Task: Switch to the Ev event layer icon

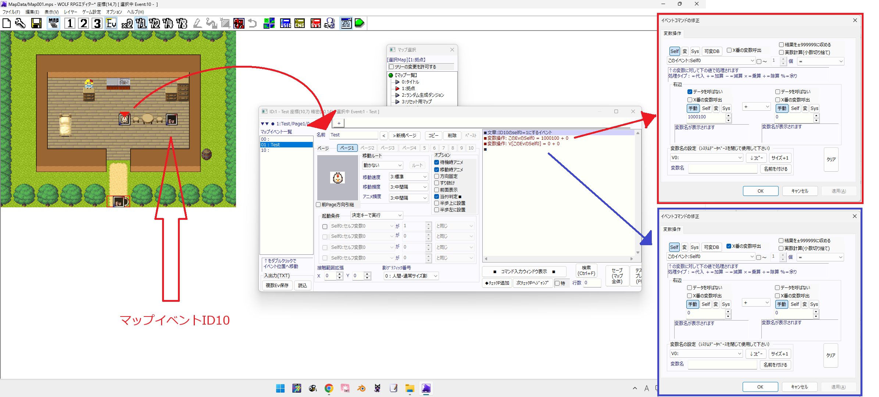Action: [111, 24]
